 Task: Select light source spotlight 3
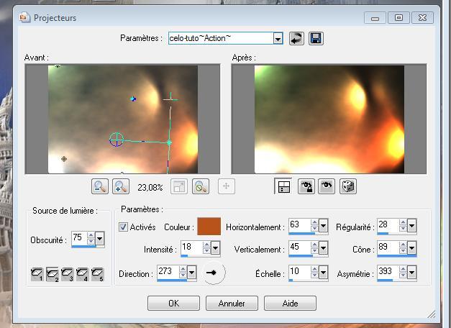coord(68,275)
